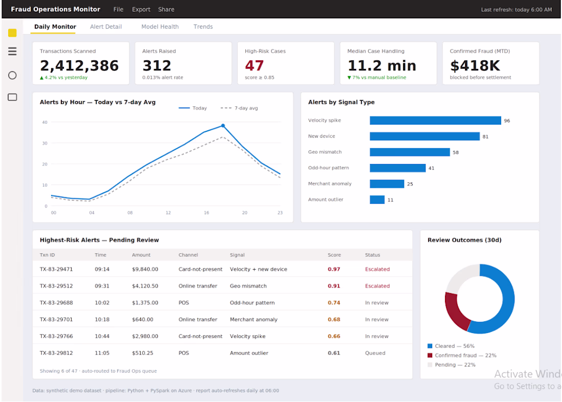This screenshot has height=402, width=562.
Task: Click the New device bar
Action: pos(425,136)
